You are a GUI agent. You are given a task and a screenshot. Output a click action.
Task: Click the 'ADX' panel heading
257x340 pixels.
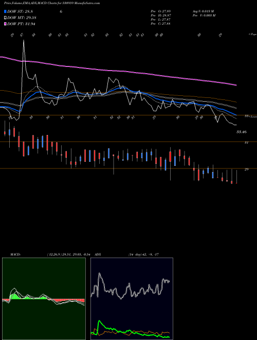98,254
